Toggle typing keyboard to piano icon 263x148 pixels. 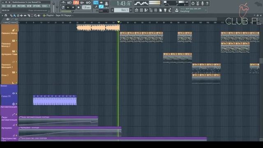point(96,2)
